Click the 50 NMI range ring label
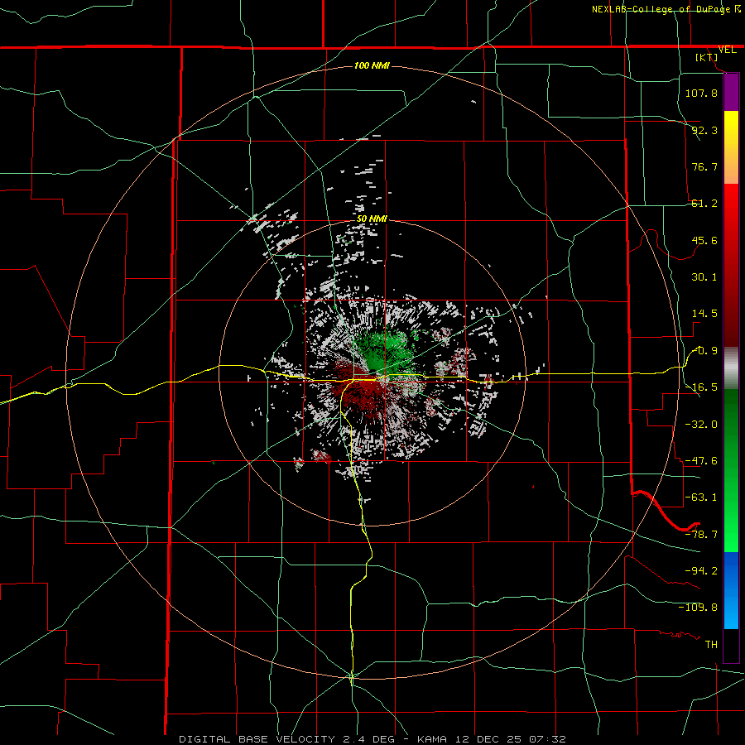 click(372, 219)
